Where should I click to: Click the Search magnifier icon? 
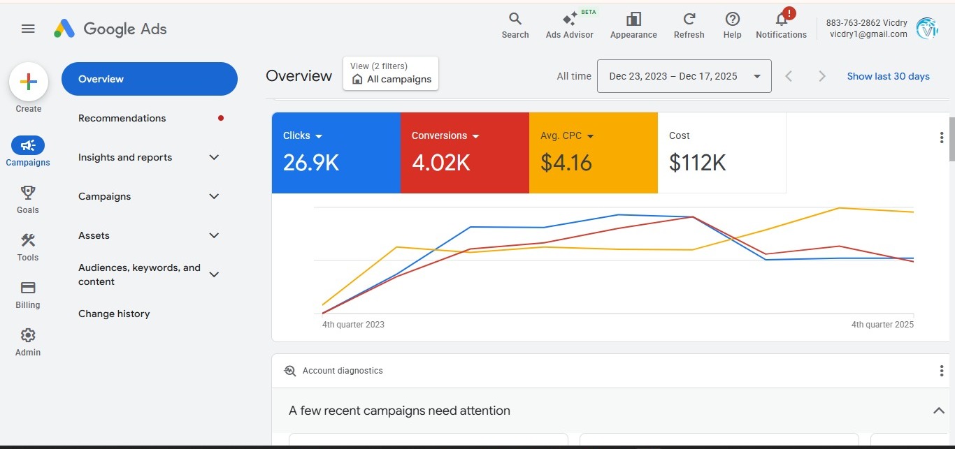[x=515, y=20]
